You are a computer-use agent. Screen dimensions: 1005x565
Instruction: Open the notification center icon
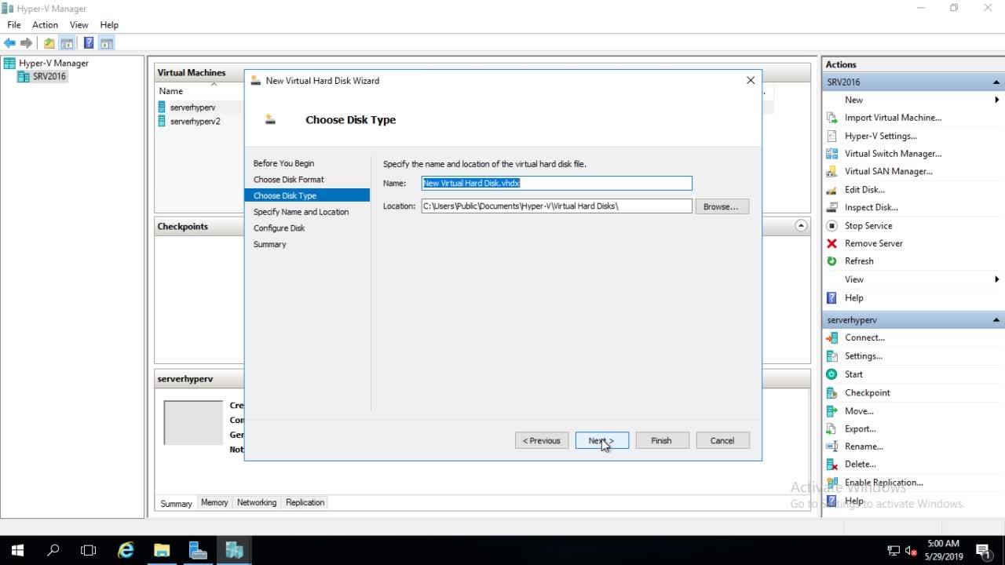[982, 550]
